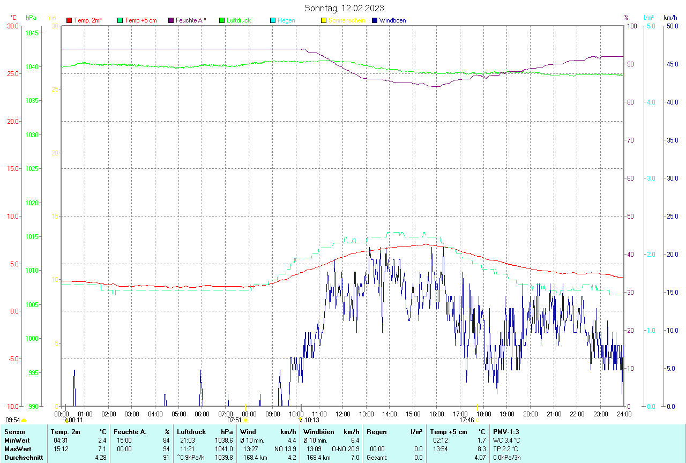
Task: Click the wind chill value 'WC 3.4 °C'
Action: (506, 440)
